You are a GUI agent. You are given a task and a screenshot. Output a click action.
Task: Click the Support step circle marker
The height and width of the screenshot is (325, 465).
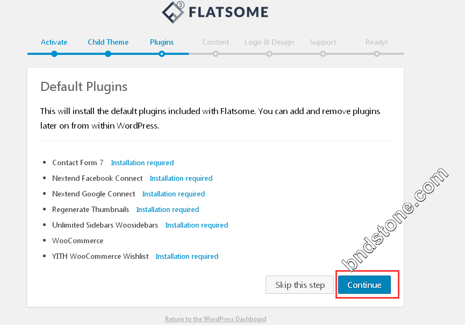[323, 54]
